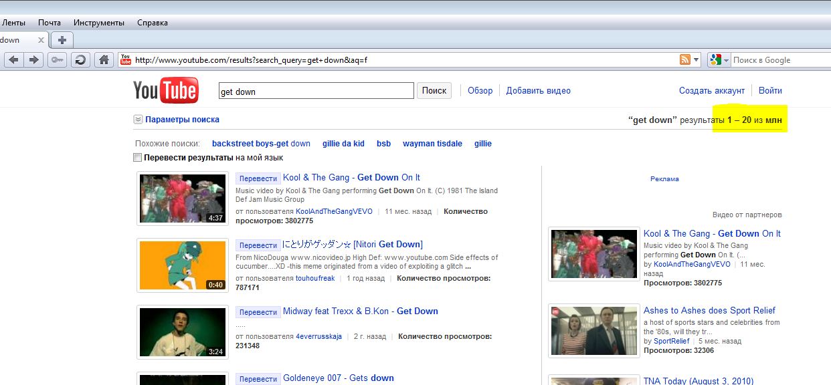Reload the page with the refresh icon
The height and width of the screenshot is (385, 831).
coord(80,59)
